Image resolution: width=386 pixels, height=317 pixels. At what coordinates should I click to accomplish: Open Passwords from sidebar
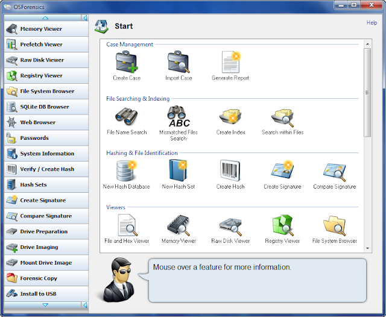pos(46,138)
